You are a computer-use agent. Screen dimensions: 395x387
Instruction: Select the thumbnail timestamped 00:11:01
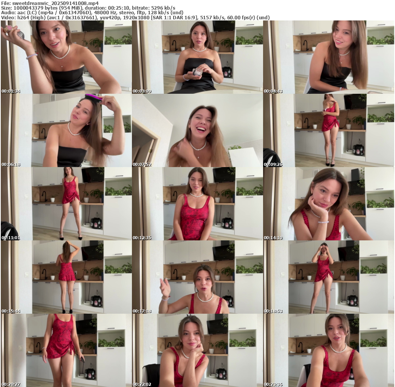click(x=66, y=204)
